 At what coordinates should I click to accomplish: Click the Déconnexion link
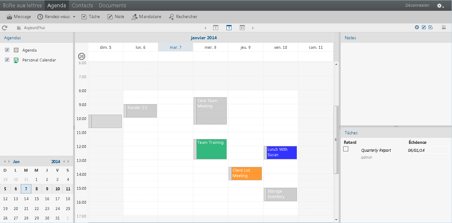tap(417, 5)
